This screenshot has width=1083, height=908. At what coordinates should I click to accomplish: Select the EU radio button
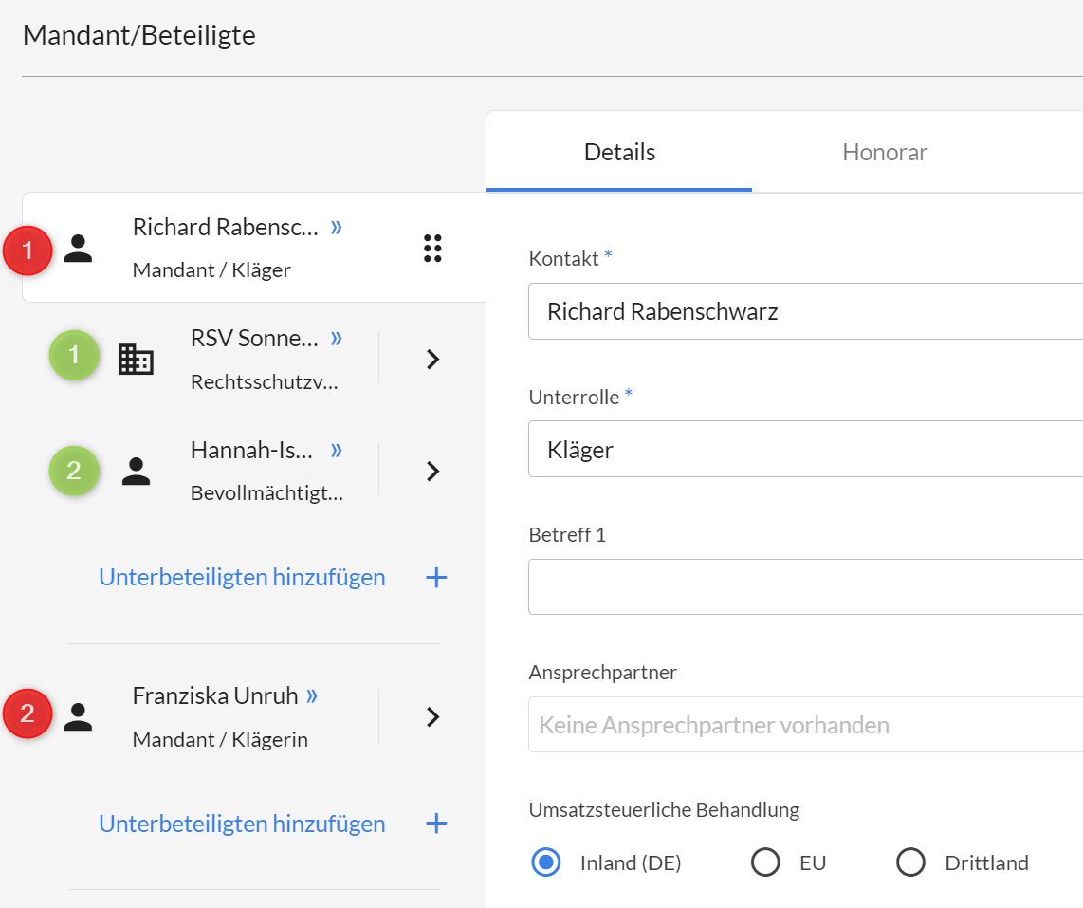[765, 862]
